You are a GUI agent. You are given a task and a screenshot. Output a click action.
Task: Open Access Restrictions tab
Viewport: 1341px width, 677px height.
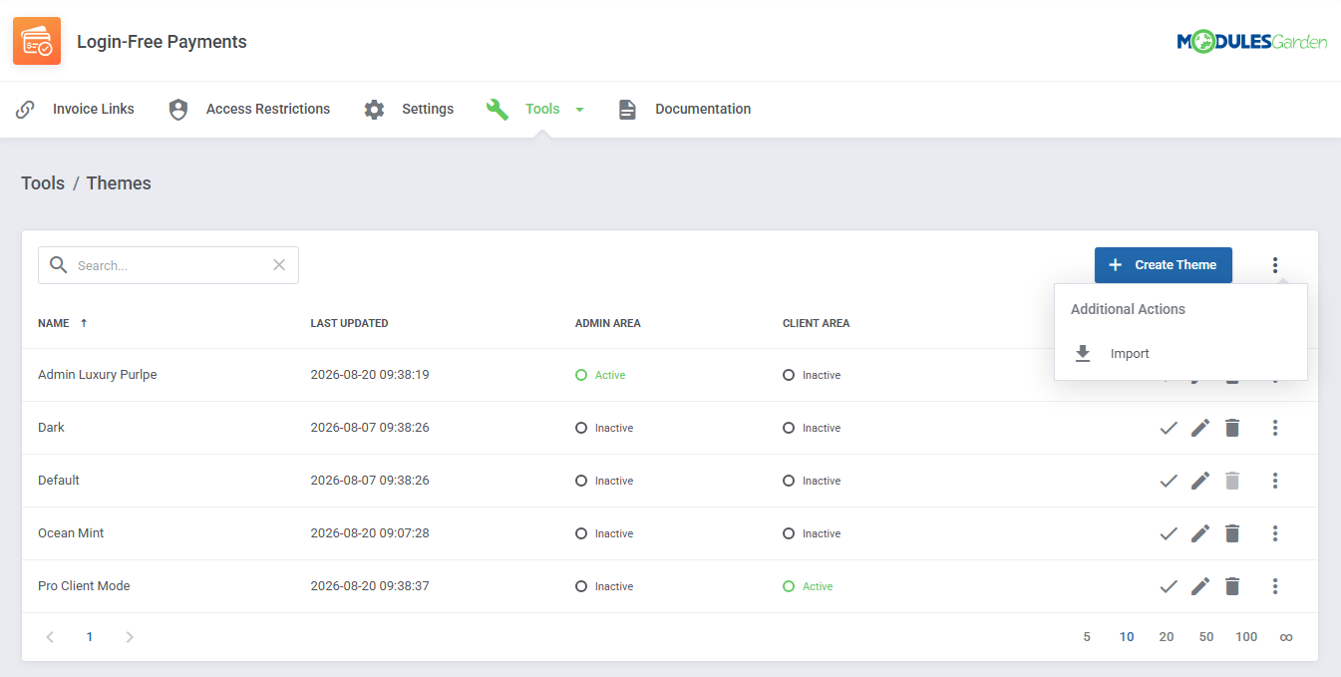coord(249,109)
